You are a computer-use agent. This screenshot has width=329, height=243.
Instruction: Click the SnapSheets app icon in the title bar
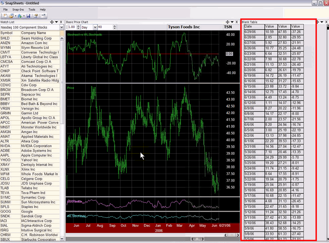click(x=2, y=3)
